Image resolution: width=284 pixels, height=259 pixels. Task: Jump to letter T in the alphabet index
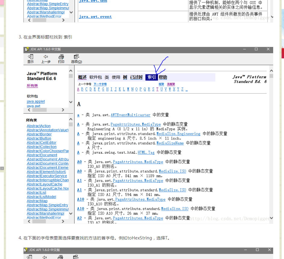(x=157, y=89)
